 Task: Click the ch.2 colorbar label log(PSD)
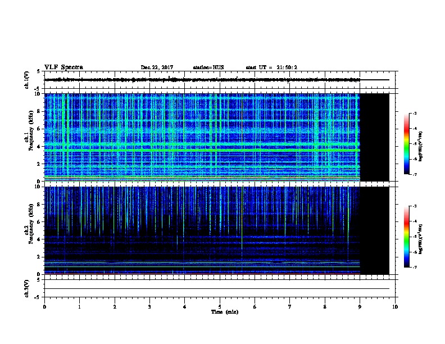pyautogui.click(x=420, y=239)
